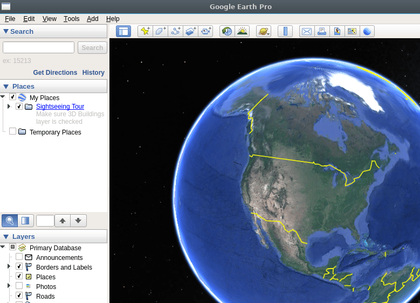Screen dimensions: 420x303
Task: Save the image from the toolbar
Action: [337, 31]
